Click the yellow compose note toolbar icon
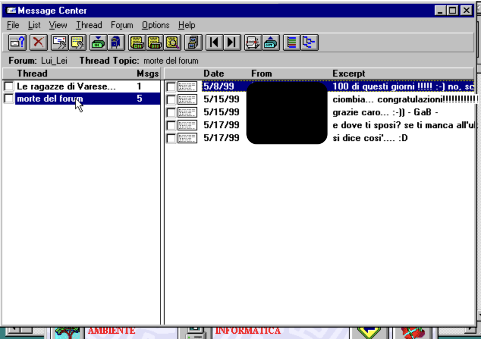This screenshot has width=481, height=339. [77, 42]
